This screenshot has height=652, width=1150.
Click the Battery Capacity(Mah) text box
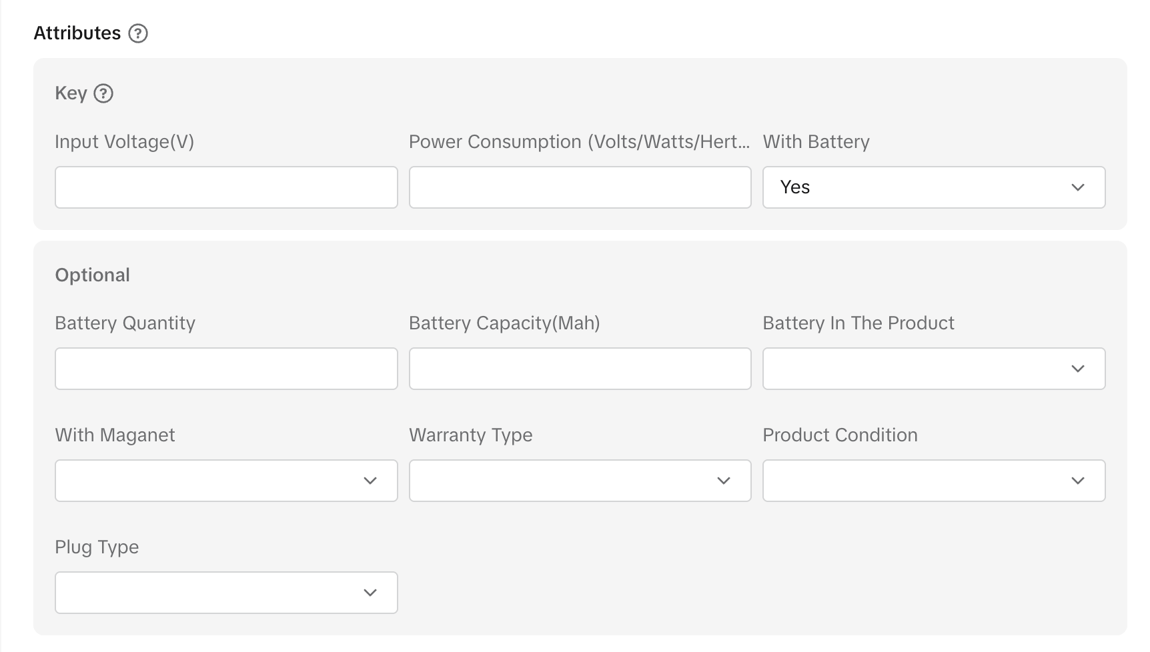[x=580, y=369]
